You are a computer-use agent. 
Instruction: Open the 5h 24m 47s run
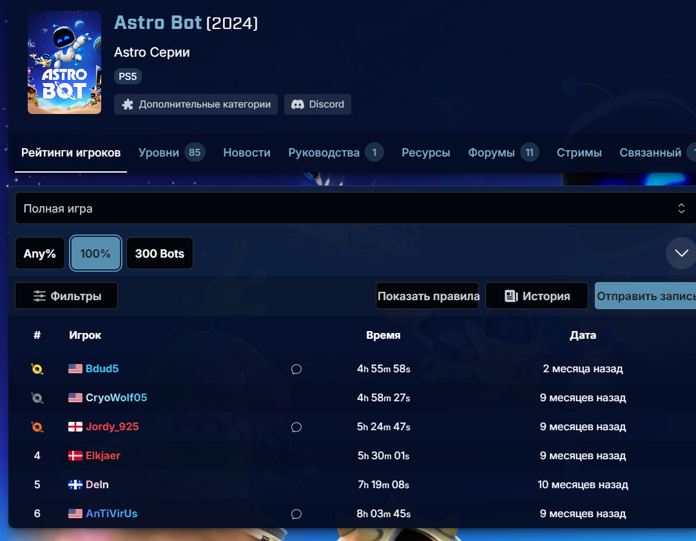[x=383, y=426]
